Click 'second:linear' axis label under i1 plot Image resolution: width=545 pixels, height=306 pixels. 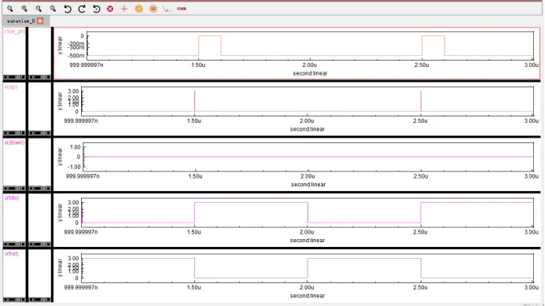310,73
